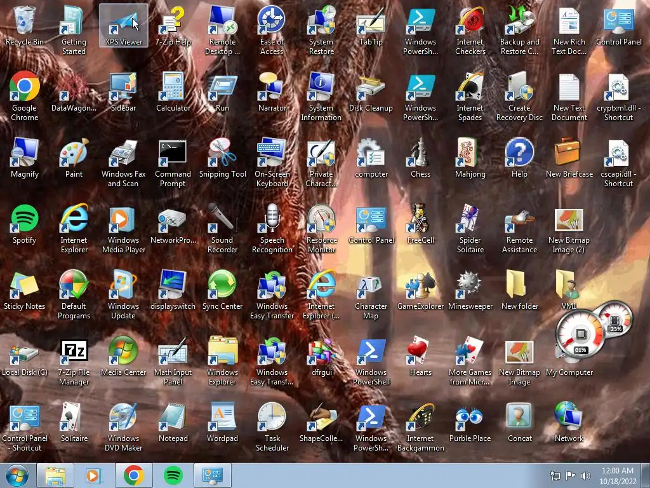
Task: Click the Media Center icon
Action: pos(124,356)
